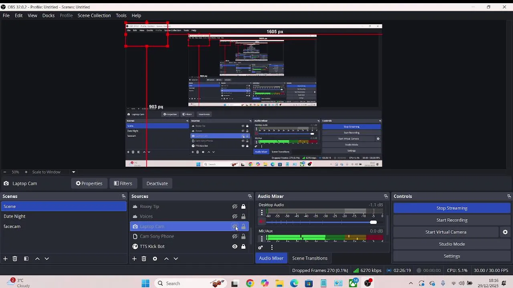The width and height of the screenshot is (513, 288).
Task: Add a new scene with plus icon
Action: click(x=5, y=259)
